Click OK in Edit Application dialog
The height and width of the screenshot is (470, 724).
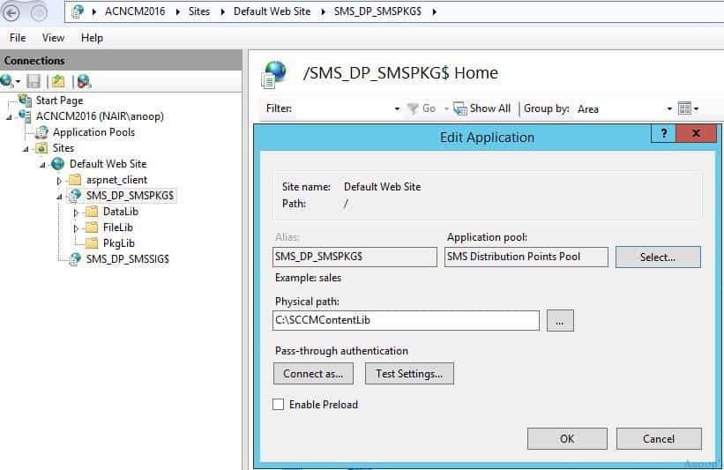tap(567, 438)
